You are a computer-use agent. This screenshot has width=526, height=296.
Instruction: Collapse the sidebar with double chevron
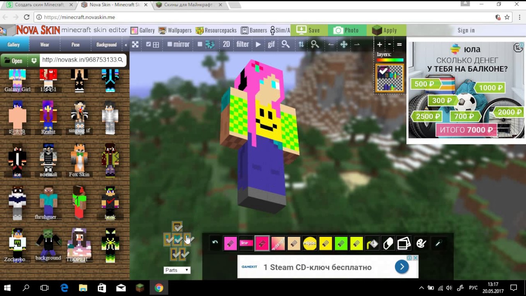pos(126,44)
